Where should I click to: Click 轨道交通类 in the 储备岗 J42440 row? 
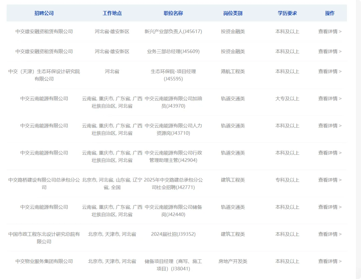click(x=233, y=207)
